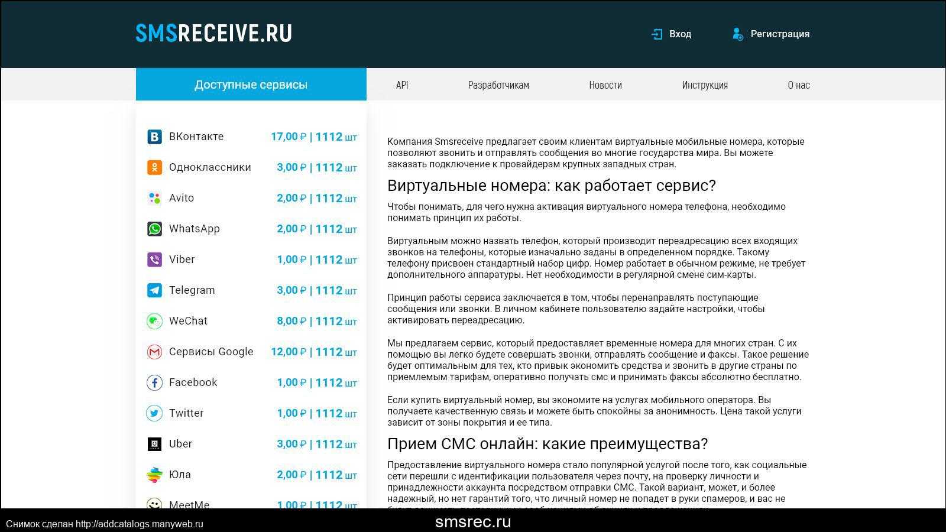Click the login arrow icon beside Вход
This screenshot has width=946, height=532.
[x=656, y=34]
